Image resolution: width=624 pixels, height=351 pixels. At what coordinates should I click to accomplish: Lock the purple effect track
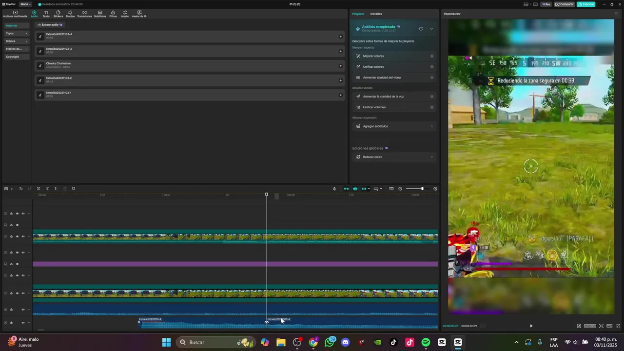click(x=11, y=264)
